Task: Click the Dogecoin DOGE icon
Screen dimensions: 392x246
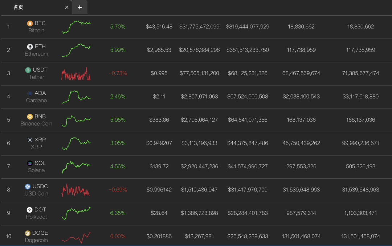Action: point(28,233)
